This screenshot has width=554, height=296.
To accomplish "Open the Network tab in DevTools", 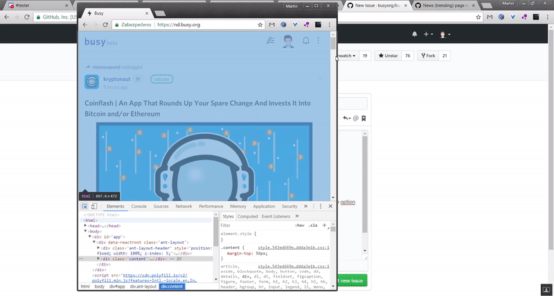I will [184, 206].
